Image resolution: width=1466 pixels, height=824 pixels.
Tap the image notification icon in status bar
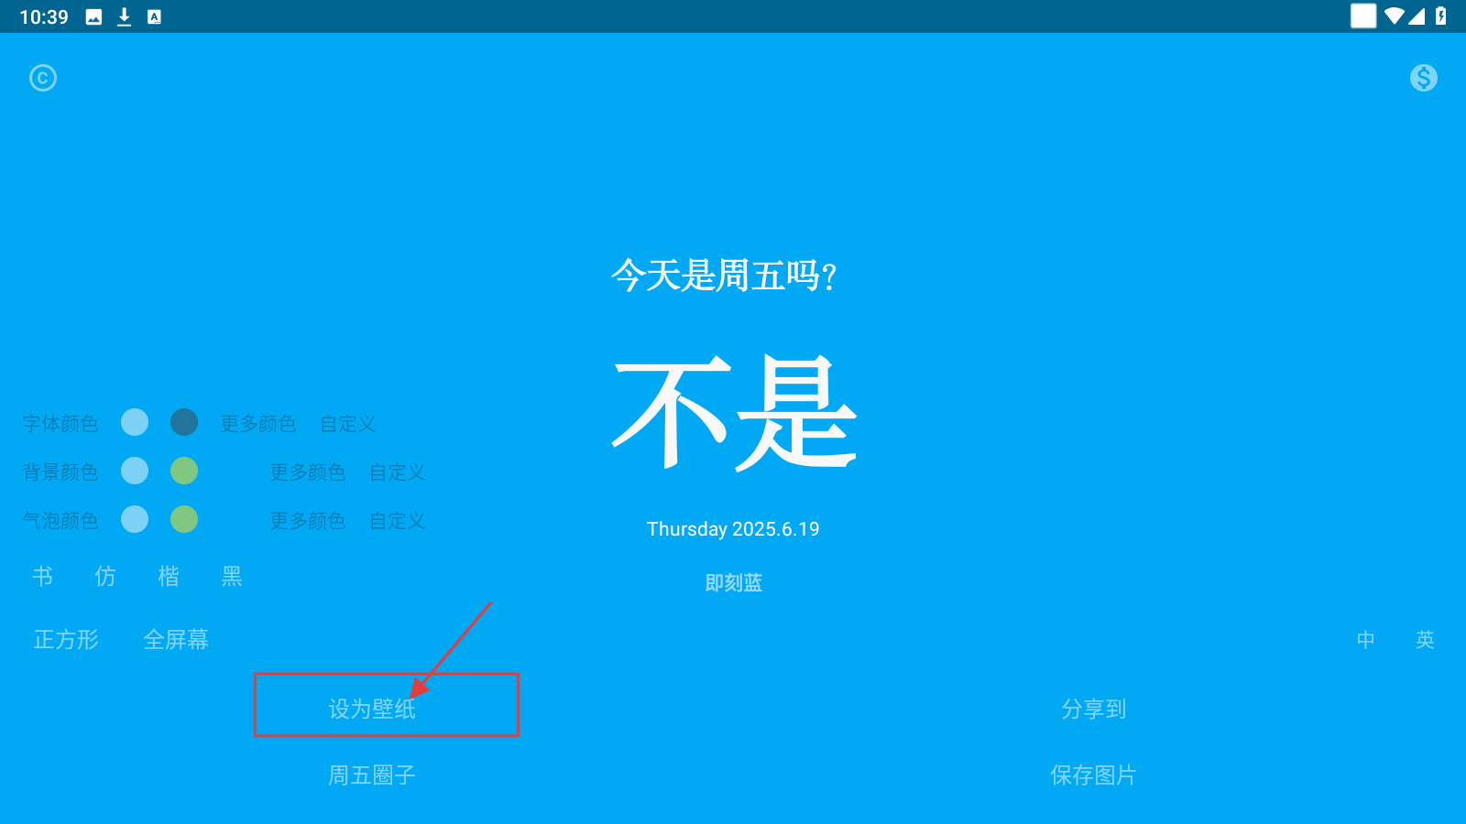(x=93, y=16)
